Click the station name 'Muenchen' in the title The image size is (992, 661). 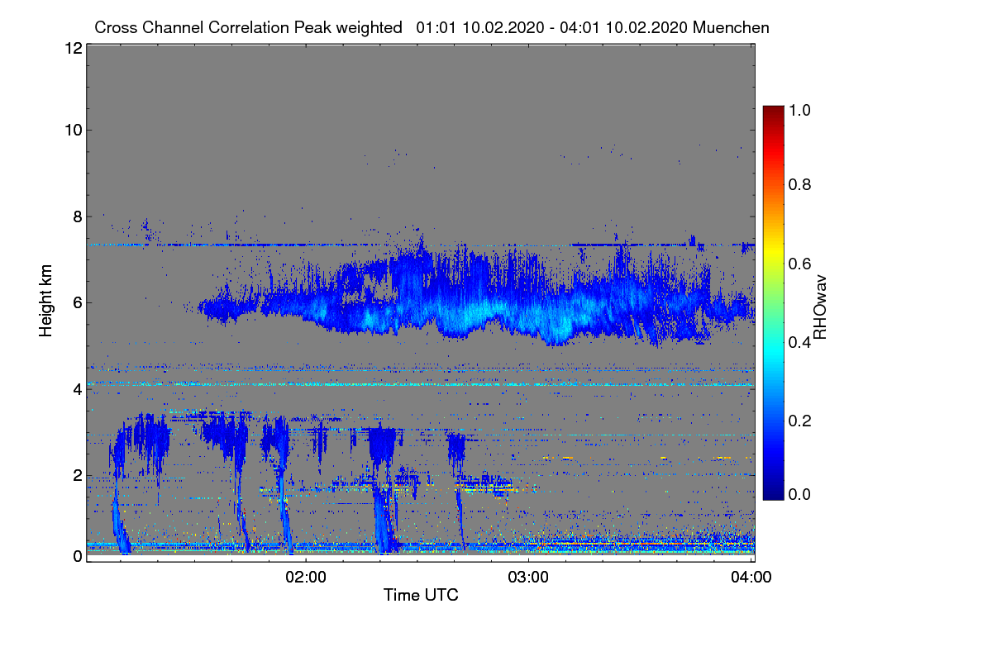tap(732, 27)
